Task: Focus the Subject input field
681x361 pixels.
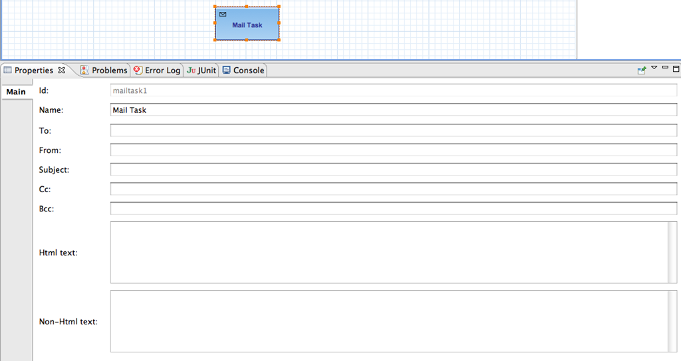Action: tap(394, 170)
